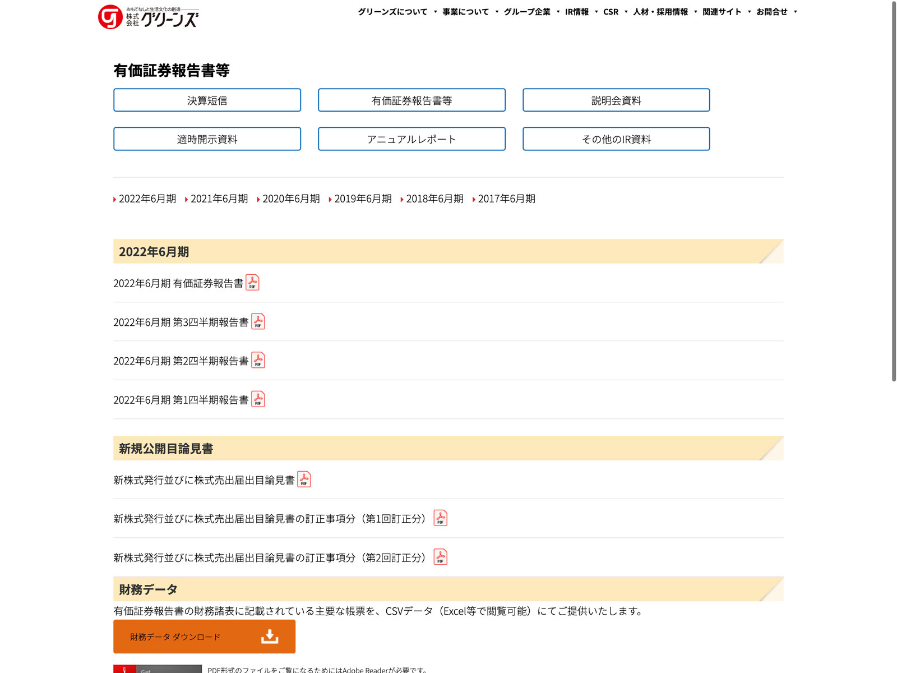Open the 第3四半期報告書 PDF icon
Screen dimensions: 897x673
coord(258,321)
